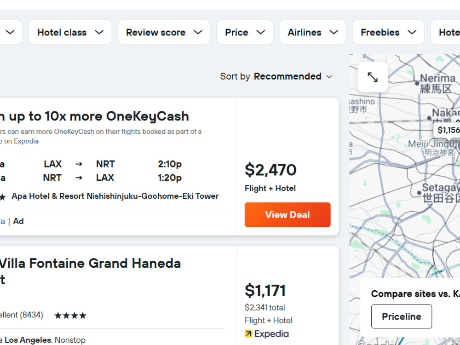Click the 1:20p return departure time

[170, 178]
